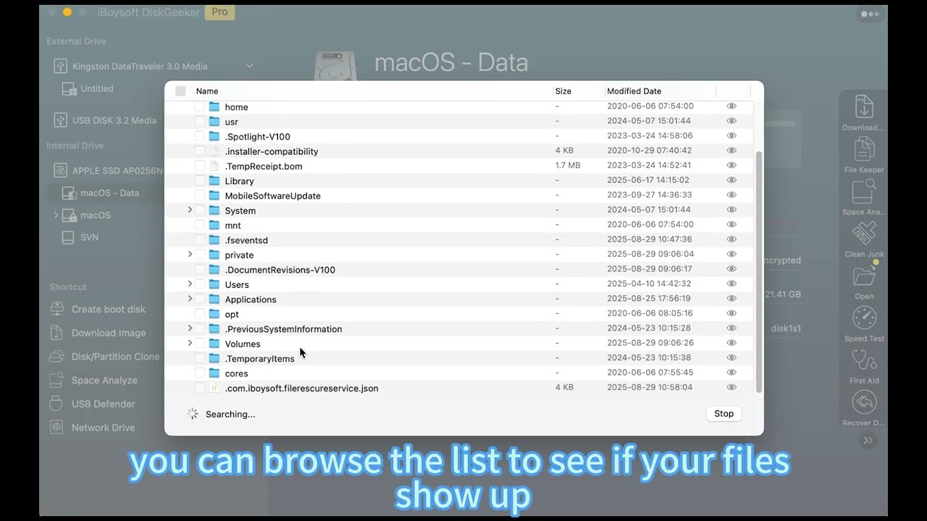Expand the .PreviousSystemInformation folder

tap(190, 329)
